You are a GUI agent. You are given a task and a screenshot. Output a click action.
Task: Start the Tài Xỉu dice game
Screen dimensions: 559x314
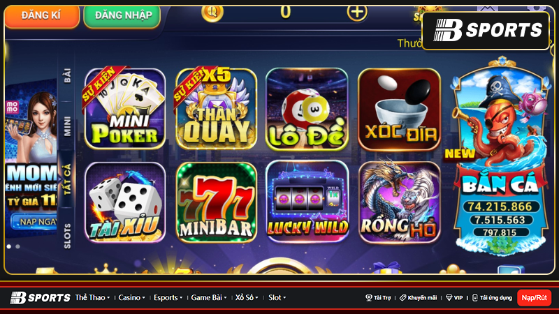125,202
